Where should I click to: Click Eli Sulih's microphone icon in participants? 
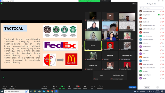click(161, 18)
